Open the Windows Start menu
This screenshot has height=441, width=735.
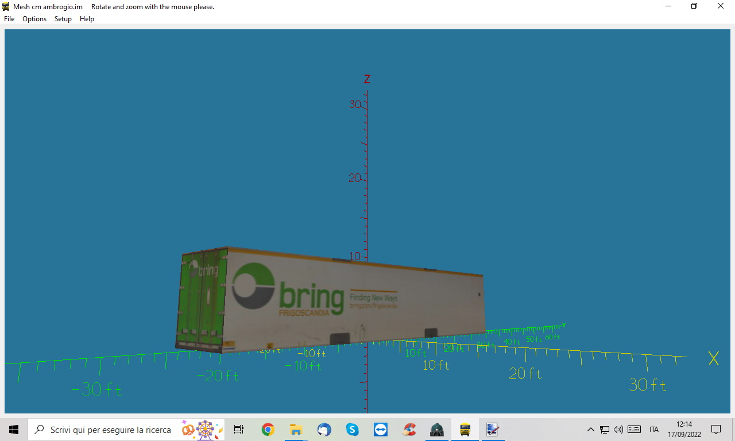click(x=14, y=430)
